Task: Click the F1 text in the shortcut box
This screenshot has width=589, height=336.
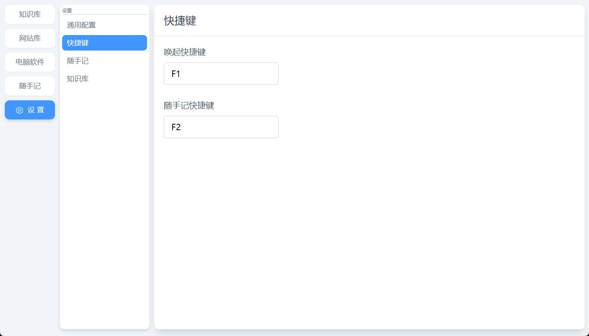Action: click(x=176, y=74)
